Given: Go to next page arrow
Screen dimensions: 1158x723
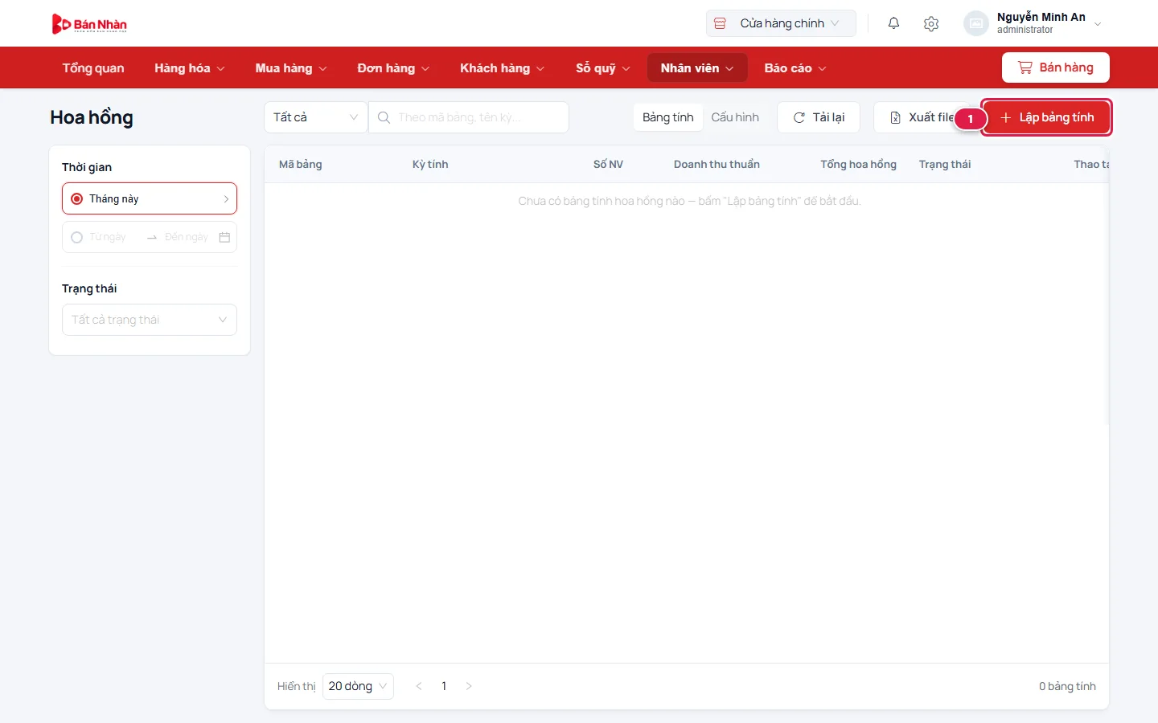Looking at the screenshot, I should (x=469, y=686).
